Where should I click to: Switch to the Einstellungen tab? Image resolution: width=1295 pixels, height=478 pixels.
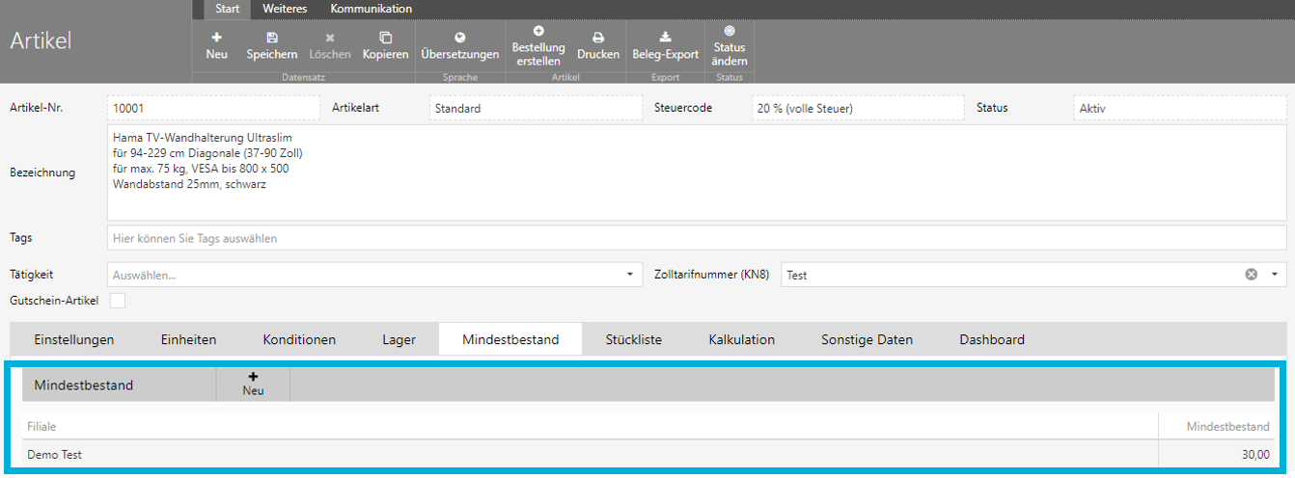click(74, 339)
